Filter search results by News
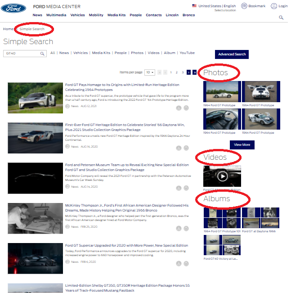 (64, 53)
